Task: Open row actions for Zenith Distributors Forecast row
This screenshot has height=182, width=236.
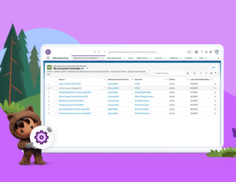Action: [215, 113]
